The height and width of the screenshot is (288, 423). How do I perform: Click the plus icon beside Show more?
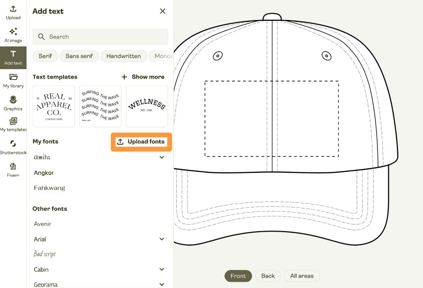click(x=124, y=77)
